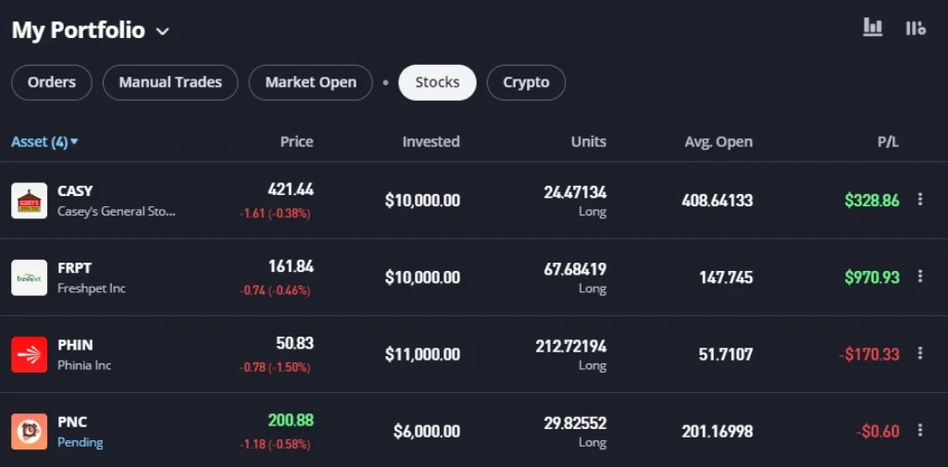Image resolution: width=948 pixels, height=467 pixels.
Task: Open the PHIN row options menu
Action: [919, 353]
